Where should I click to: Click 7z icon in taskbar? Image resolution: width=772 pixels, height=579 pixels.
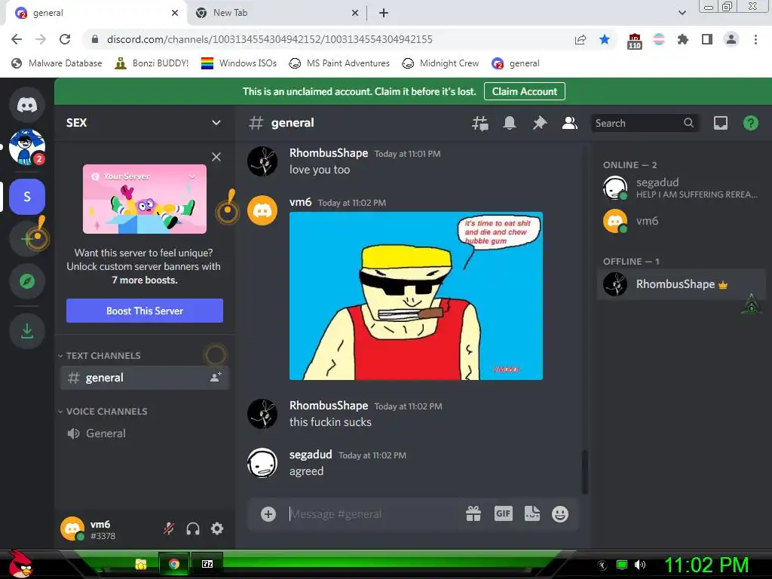tap(207, 564)
